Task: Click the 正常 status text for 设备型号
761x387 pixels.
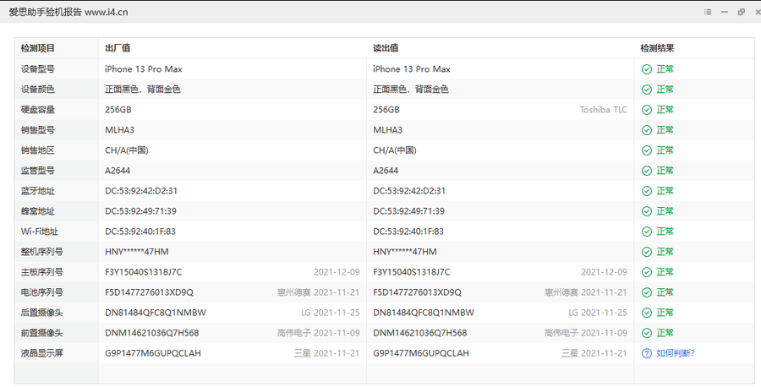Action: pos(665,69)
